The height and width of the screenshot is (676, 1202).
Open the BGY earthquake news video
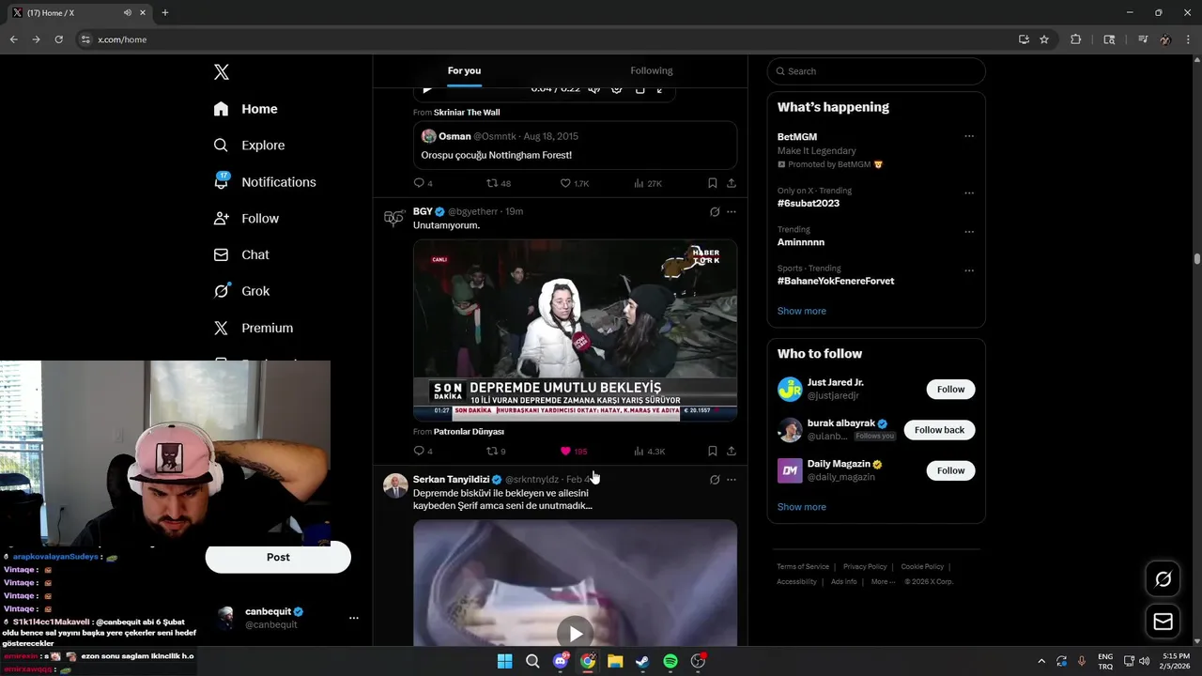[x=575, y=330]
